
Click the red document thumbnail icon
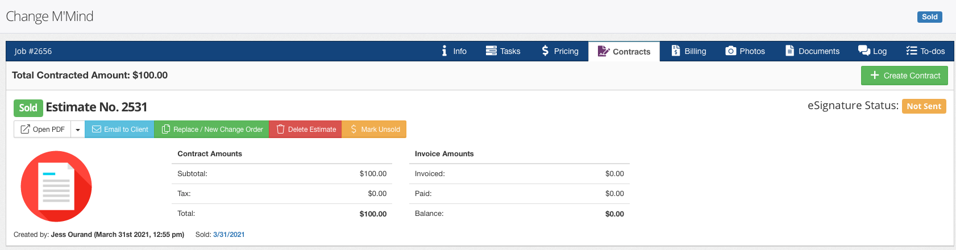[x=56, y=186]
